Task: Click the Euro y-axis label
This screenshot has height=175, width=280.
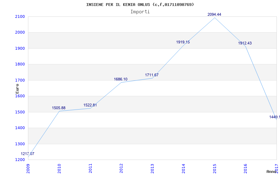Action: pos(17,89)
